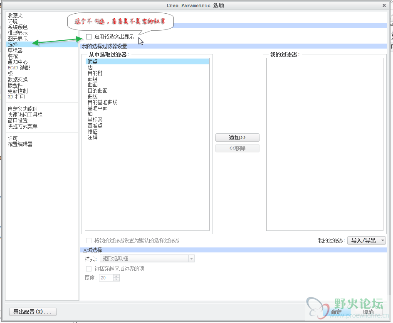Open the 钣金件 category
This screenshot has width=393, height=323.
point(15,85)
